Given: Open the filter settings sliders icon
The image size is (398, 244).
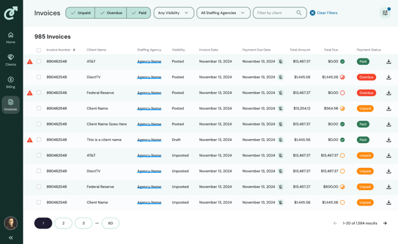Looking at the screenshot, I should pos(385,13).
